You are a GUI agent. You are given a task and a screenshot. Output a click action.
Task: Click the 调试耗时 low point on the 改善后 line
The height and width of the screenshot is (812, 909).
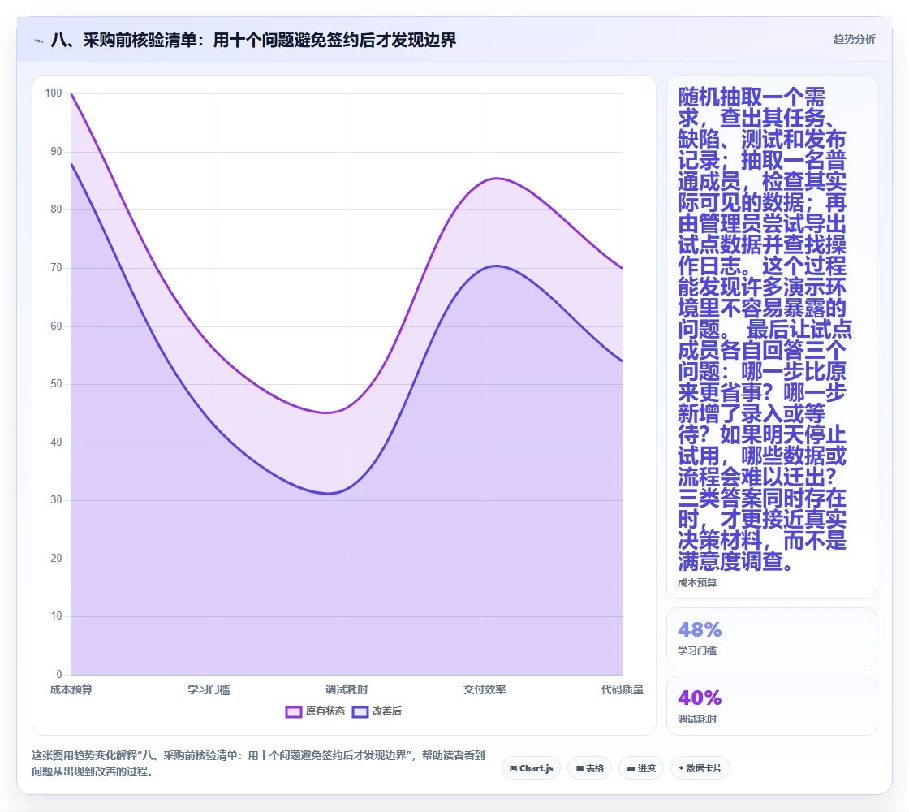pyautogui.click(x=347, y=489)
